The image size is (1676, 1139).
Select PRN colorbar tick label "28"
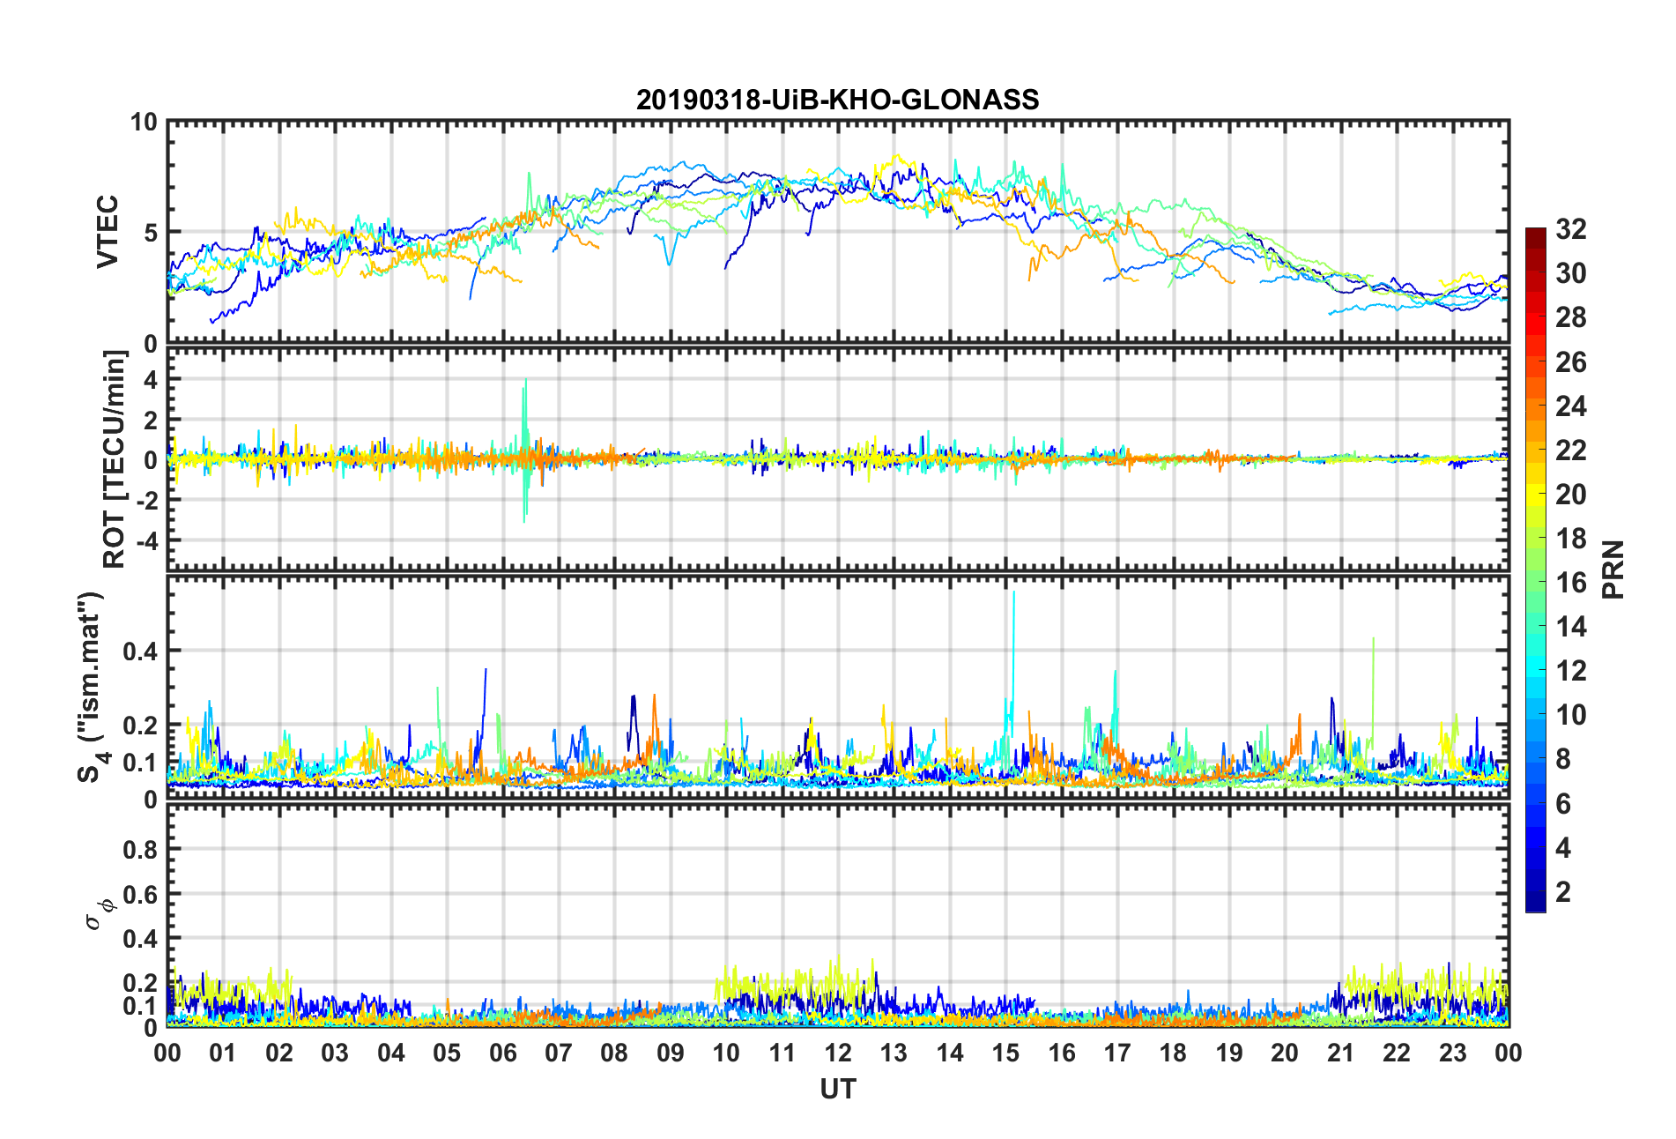click(1571, 317)
